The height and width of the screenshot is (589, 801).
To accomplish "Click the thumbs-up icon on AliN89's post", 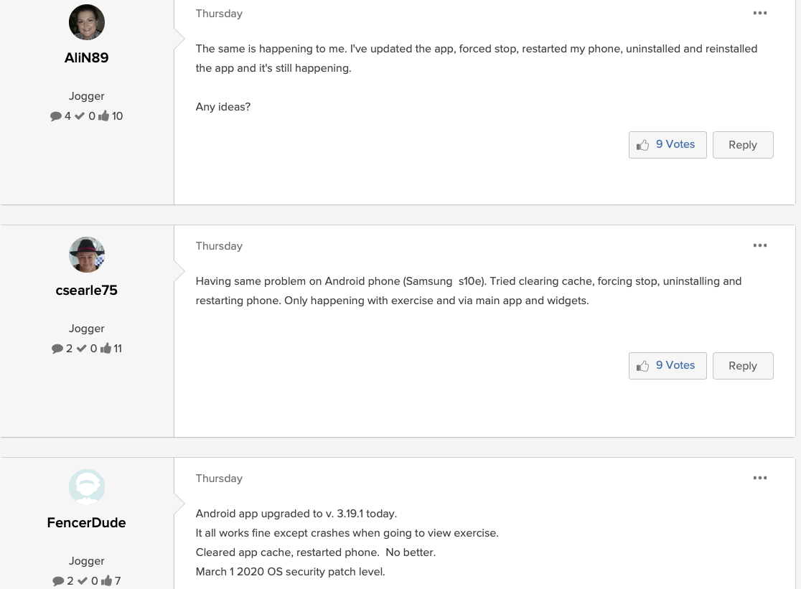I will click(642, 145).
